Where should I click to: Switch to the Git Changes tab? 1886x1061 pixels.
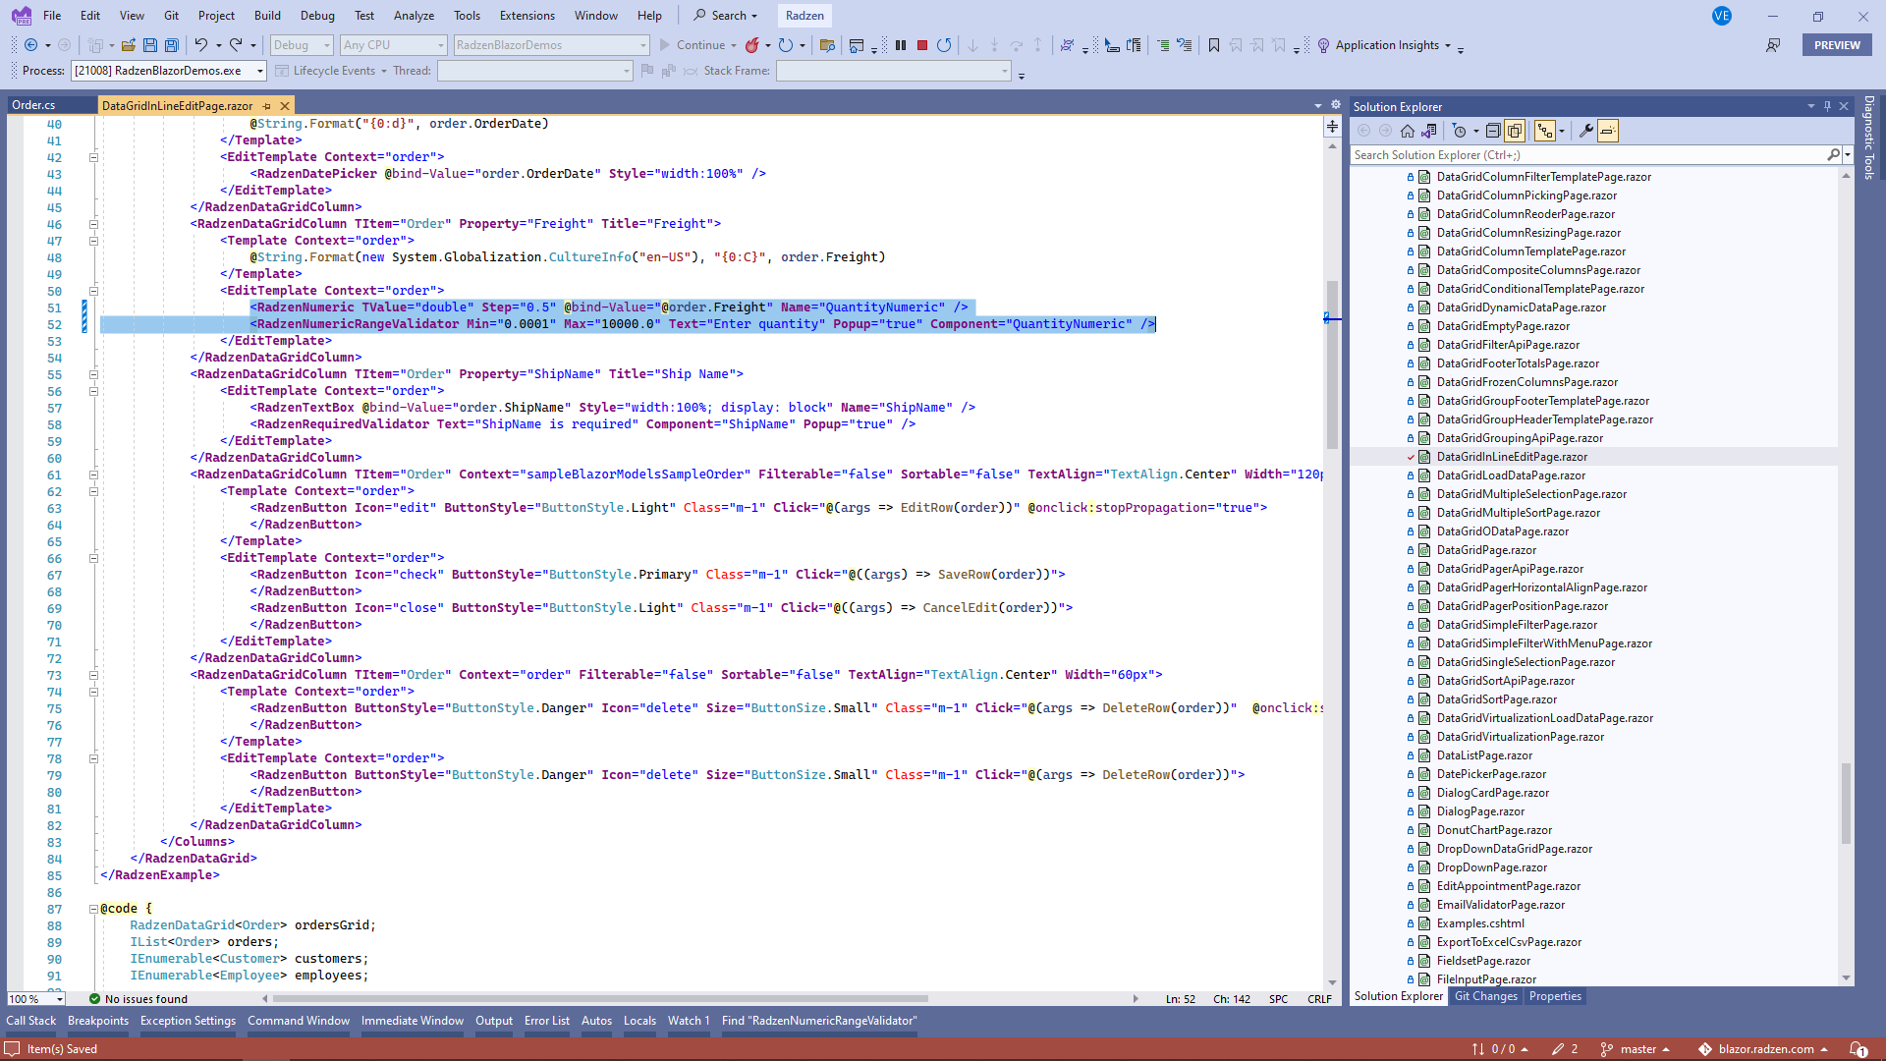[1485, 996]
